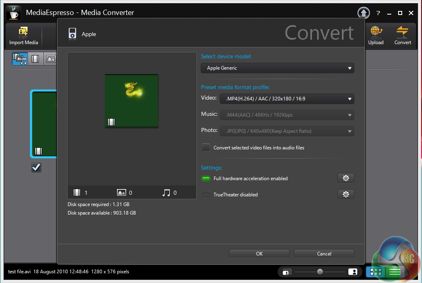422x283 pixels.
Task: Expand the Apple Generic device model dropdown
Action: [278, 68]
